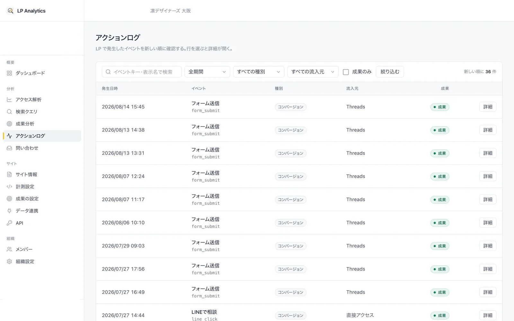Image resolution: width=514 pixels, height=321 pixels.
Task: Toggle the 成果のみ checkbox
Action: pos(346,72)
